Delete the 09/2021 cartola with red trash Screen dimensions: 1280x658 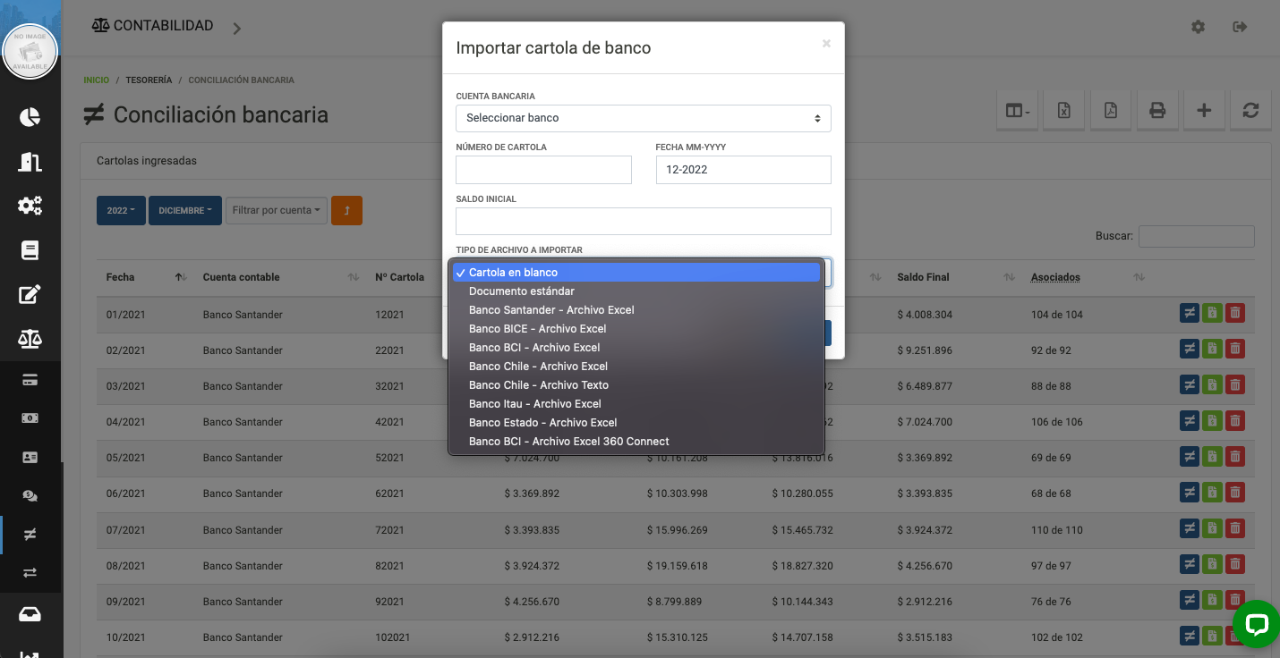(1234, 601)
